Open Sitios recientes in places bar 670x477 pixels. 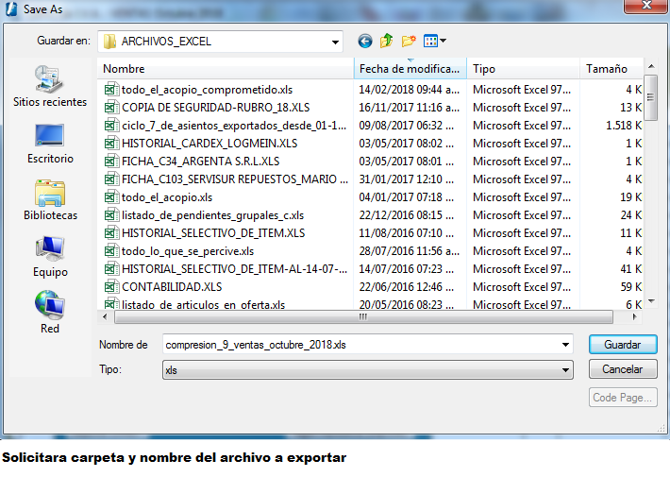[x=50, y=86]
